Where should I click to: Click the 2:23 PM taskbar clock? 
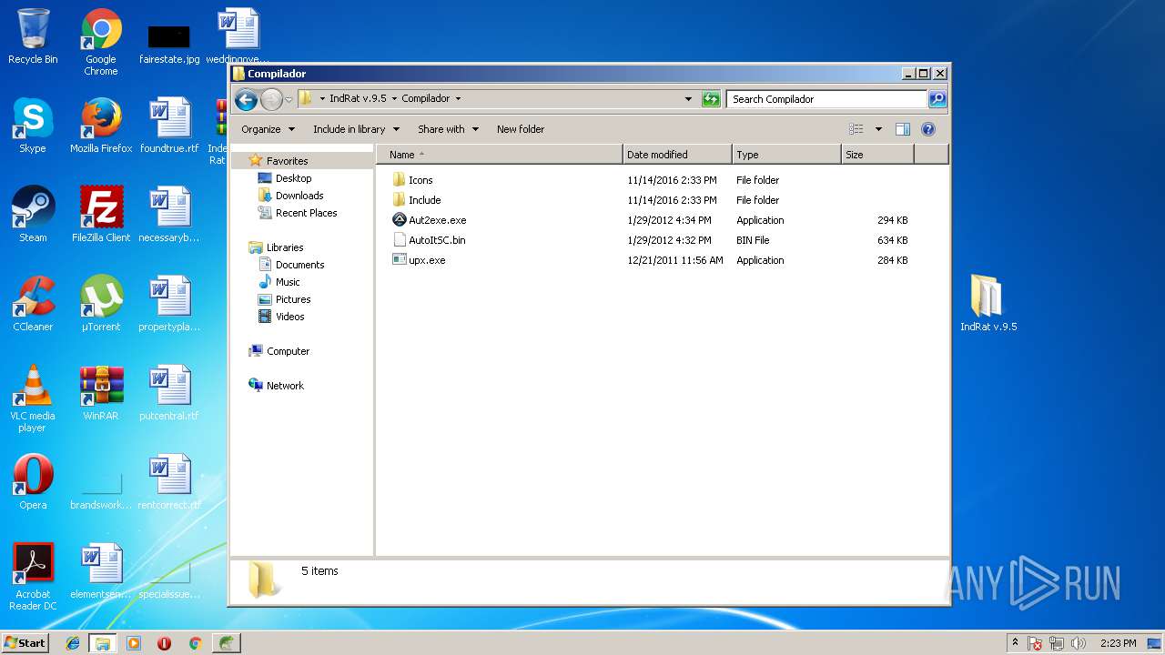point(1118,643)
